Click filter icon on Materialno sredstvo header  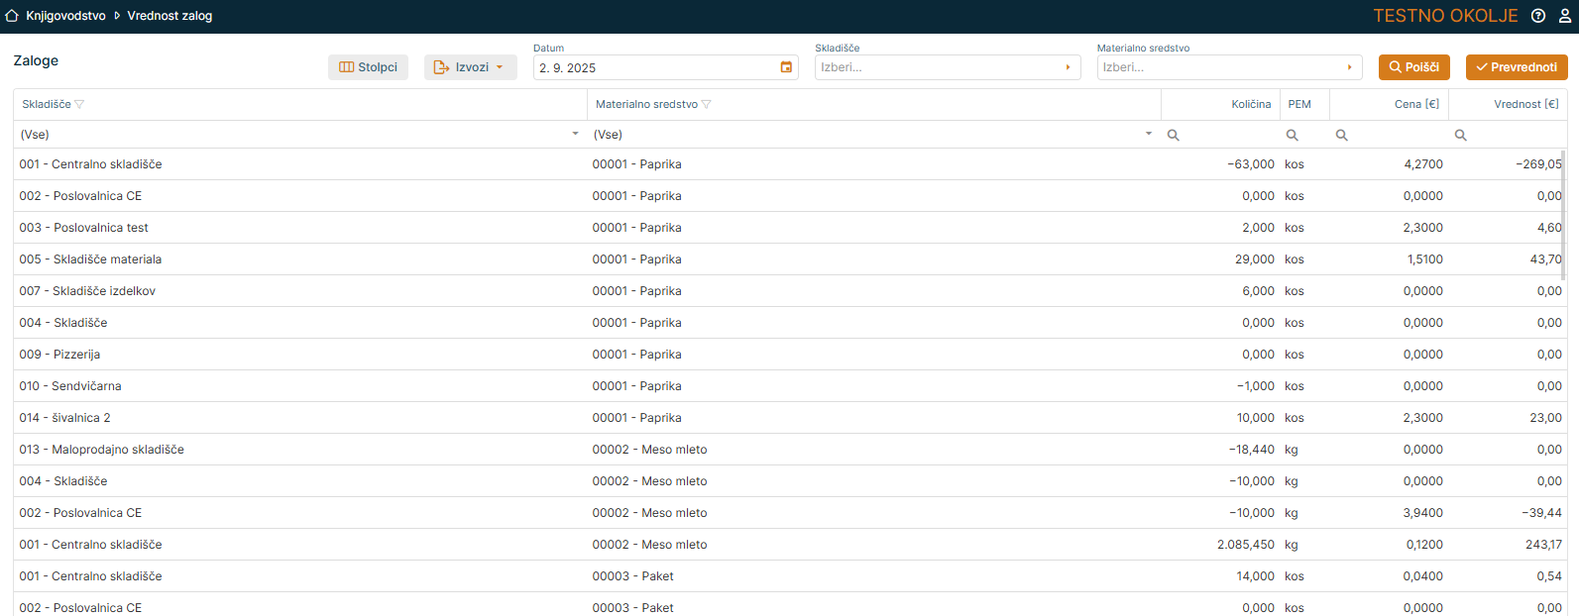click(x=707, y=104)
